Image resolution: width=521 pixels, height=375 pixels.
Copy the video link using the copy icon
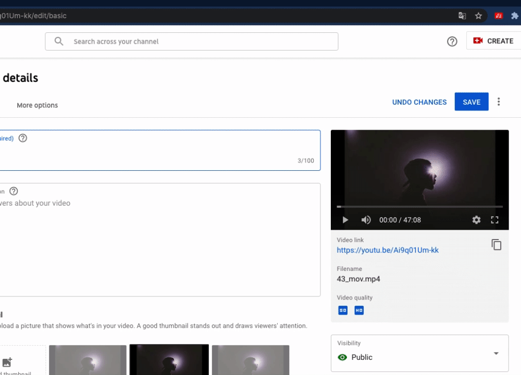pyautogui.click(x=496, y=244)
